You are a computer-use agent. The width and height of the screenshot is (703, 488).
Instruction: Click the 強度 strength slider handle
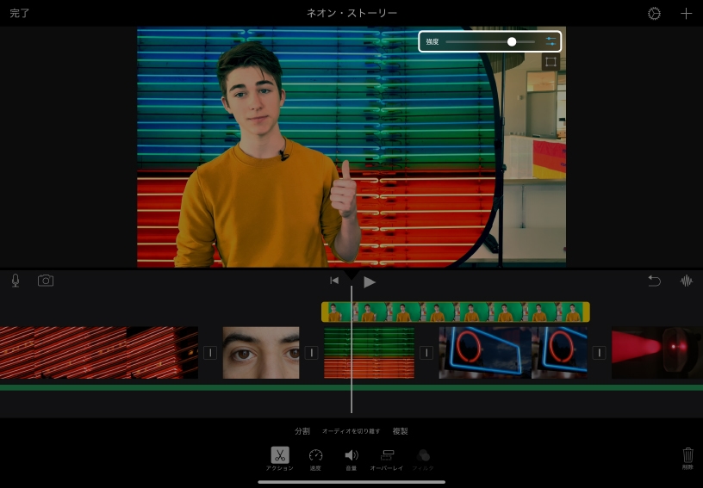point(512,41)
